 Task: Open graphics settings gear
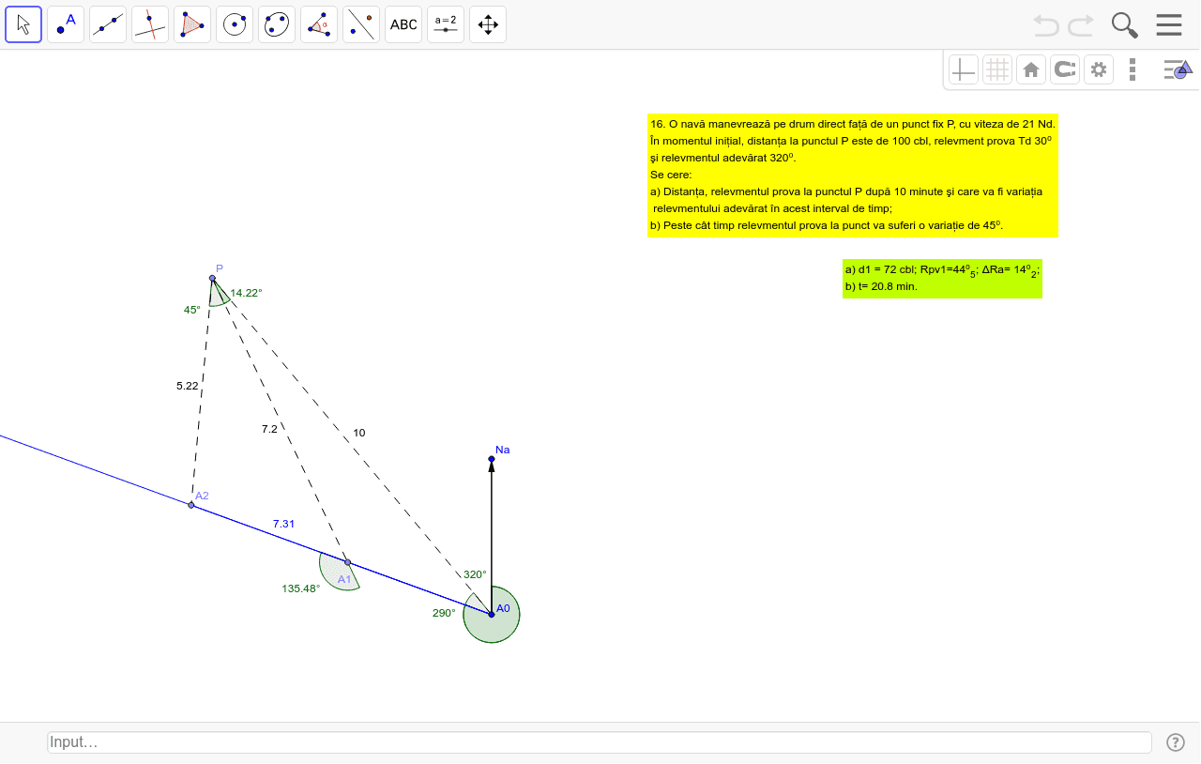[x=1099, y=69]
